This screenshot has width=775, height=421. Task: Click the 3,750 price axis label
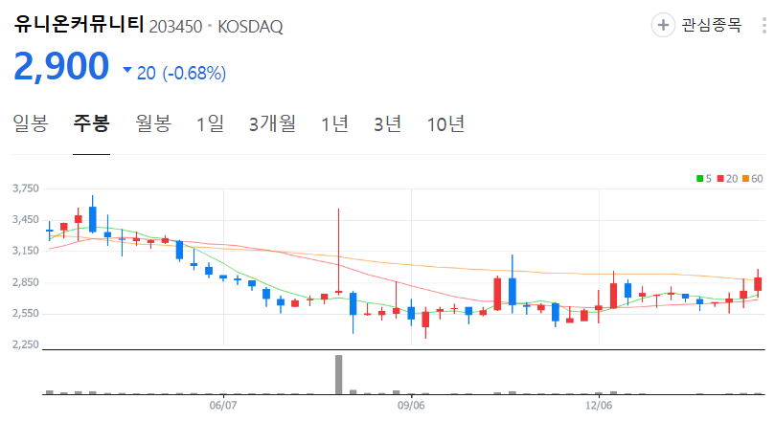pos(26,188)
